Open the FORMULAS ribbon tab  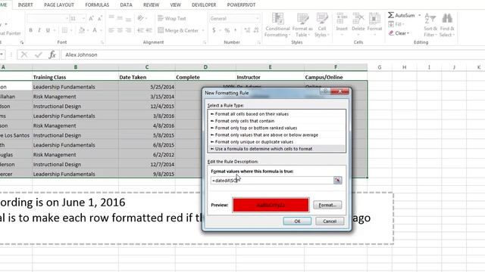point(97,5)
